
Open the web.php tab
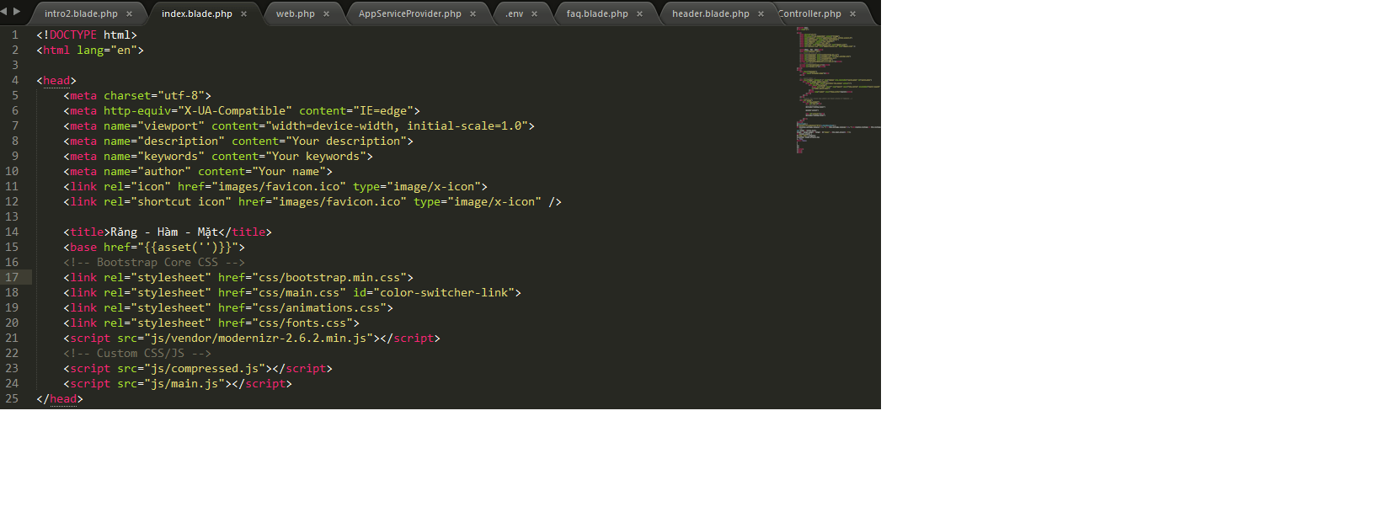295,13
